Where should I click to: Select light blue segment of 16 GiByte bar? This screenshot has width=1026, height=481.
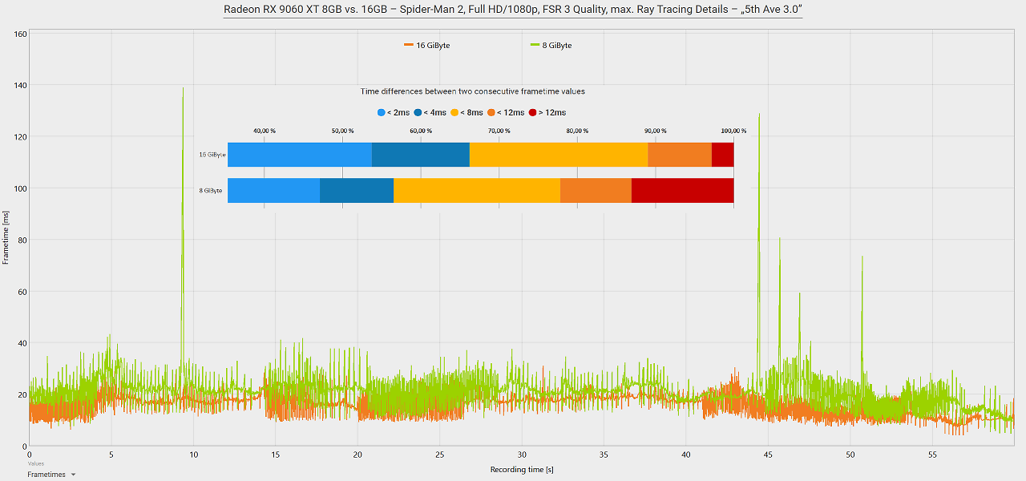click(300, 155)
